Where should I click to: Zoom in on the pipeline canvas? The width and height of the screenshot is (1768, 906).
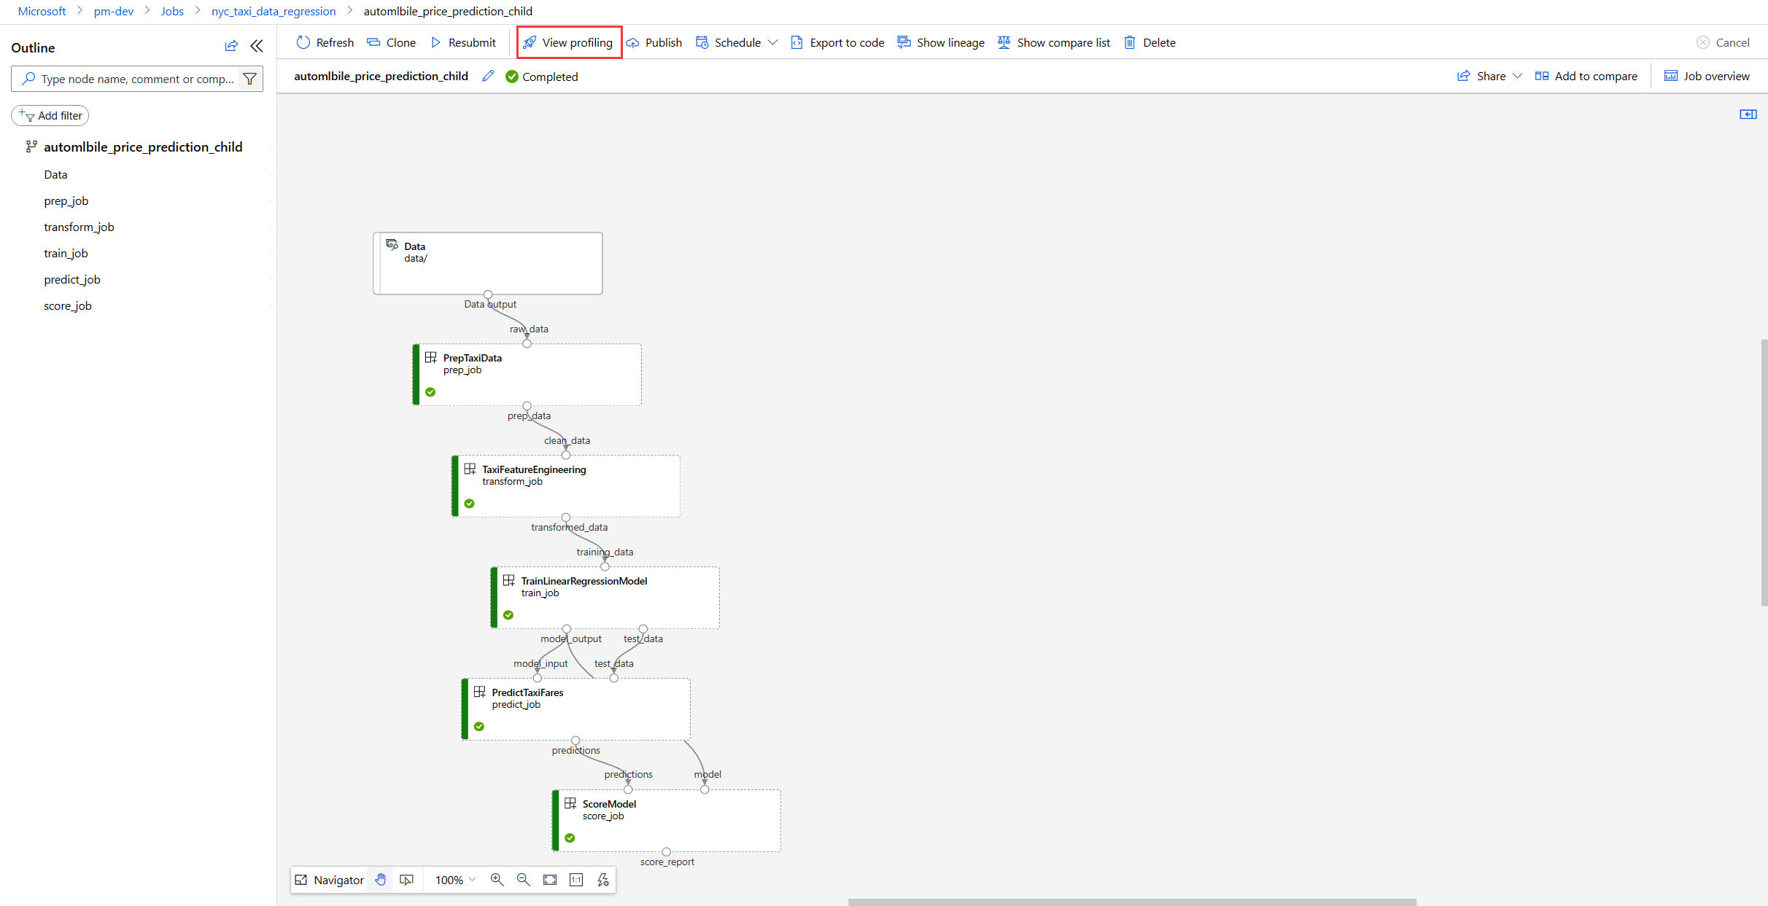tap(497, 880)
